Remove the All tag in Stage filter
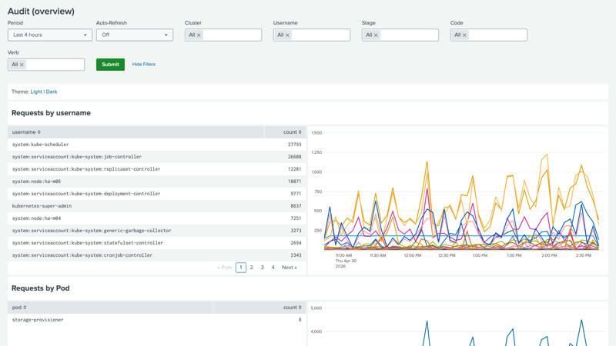The width and height of the screenshot is (616, 346). (376, 35)
